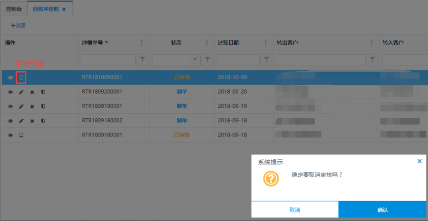Click 取消 button in dialog
The width and height of the screenshot is (428, 221).
point(295,210)
